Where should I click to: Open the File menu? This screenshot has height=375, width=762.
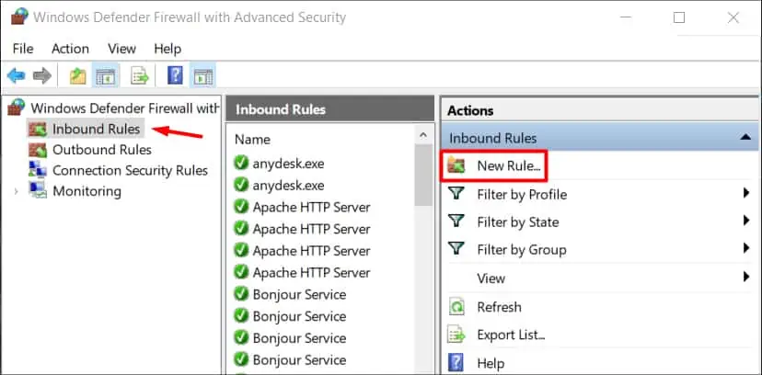coord(23,49)
